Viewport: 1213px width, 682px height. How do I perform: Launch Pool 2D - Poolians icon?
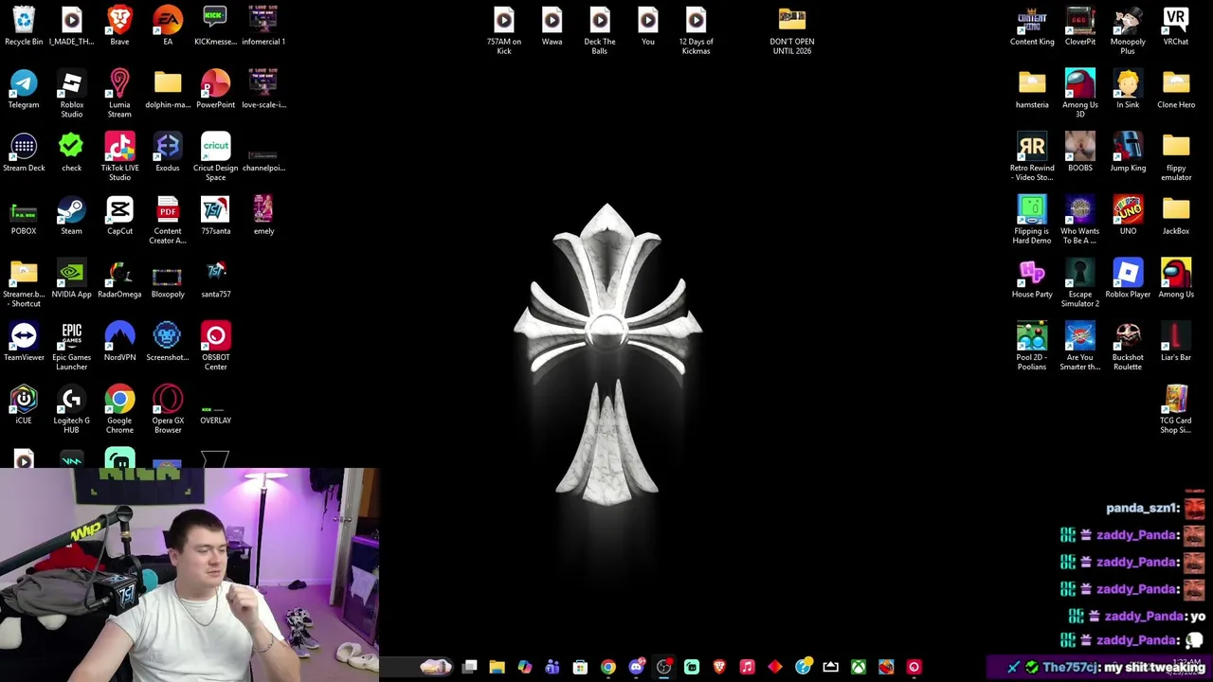1032,347
